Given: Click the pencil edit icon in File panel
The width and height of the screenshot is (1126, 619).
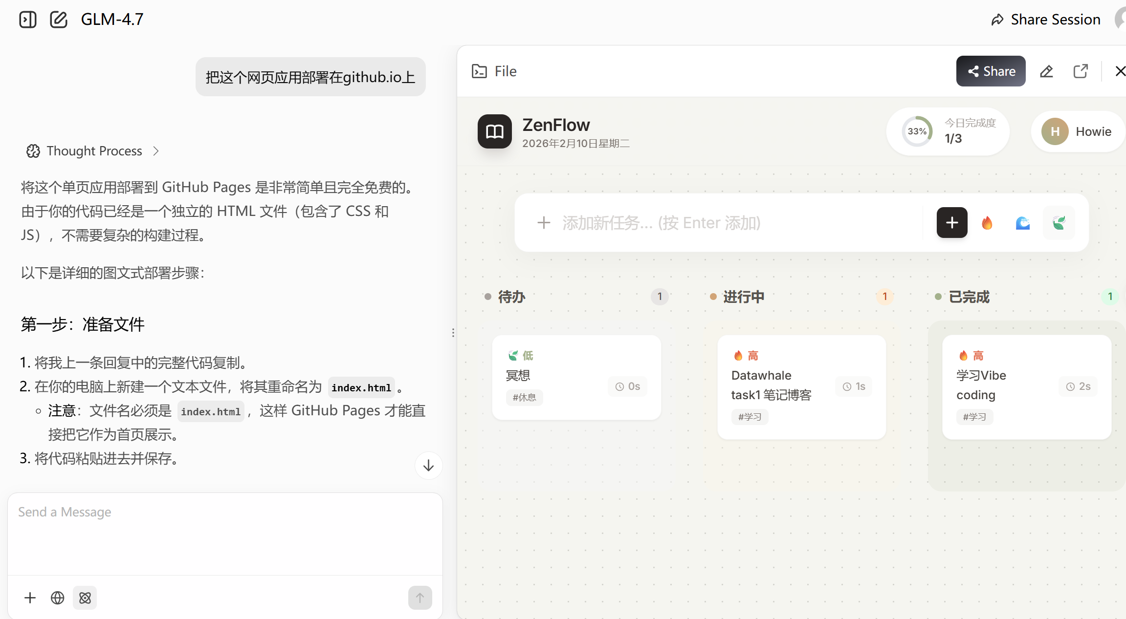Looking at the screenshot, I should pyautogui.click(x=1046, y=71).
